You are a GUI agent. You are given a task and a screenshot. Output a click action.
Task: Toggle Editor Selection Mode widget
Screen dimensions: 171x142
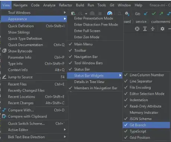pyautogui.click(x=146, y=94)
